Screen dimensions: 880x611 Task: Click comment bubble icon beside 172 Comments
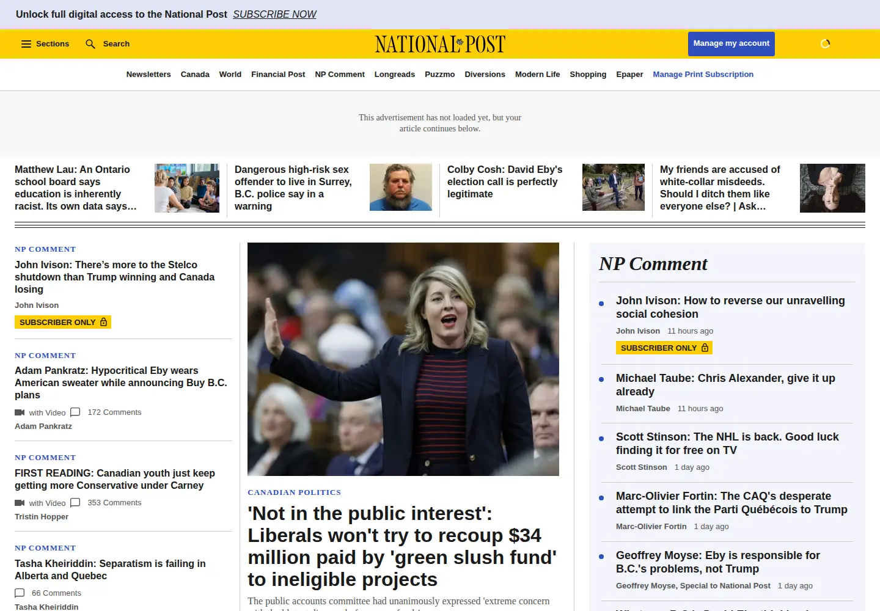(75, 412)
